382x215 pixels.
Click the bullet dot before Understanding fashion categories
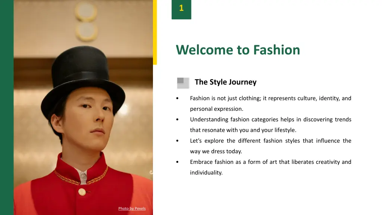(x=177, y=119)
